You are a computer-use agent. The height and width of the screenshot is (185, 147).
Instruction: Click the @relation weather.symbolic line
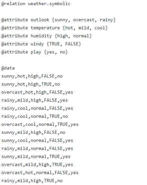pos(36,4)
